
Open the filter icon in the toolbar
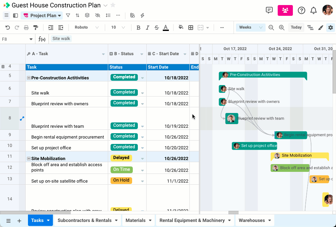pyautogui.click(x=68, y=15)
